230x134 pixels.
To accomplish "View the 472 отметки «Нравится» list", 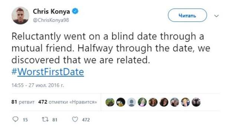I will click(68, 102).
